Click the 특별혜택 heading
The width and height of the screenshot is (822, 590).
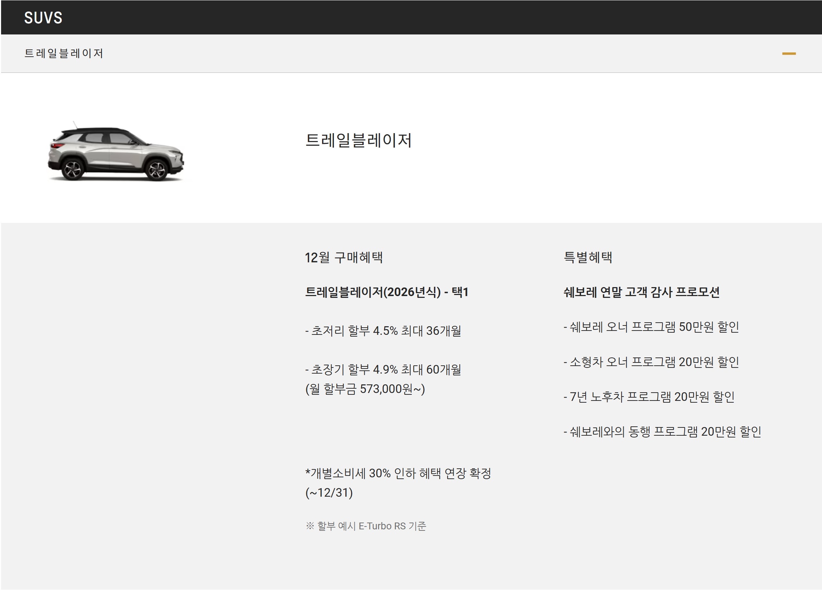coord(588,257)
